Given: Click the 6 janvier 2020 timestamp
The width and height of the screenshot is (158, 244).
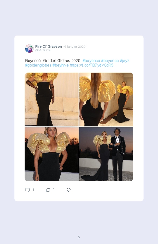Looking at the screenshot, I should tap(75, 46).
